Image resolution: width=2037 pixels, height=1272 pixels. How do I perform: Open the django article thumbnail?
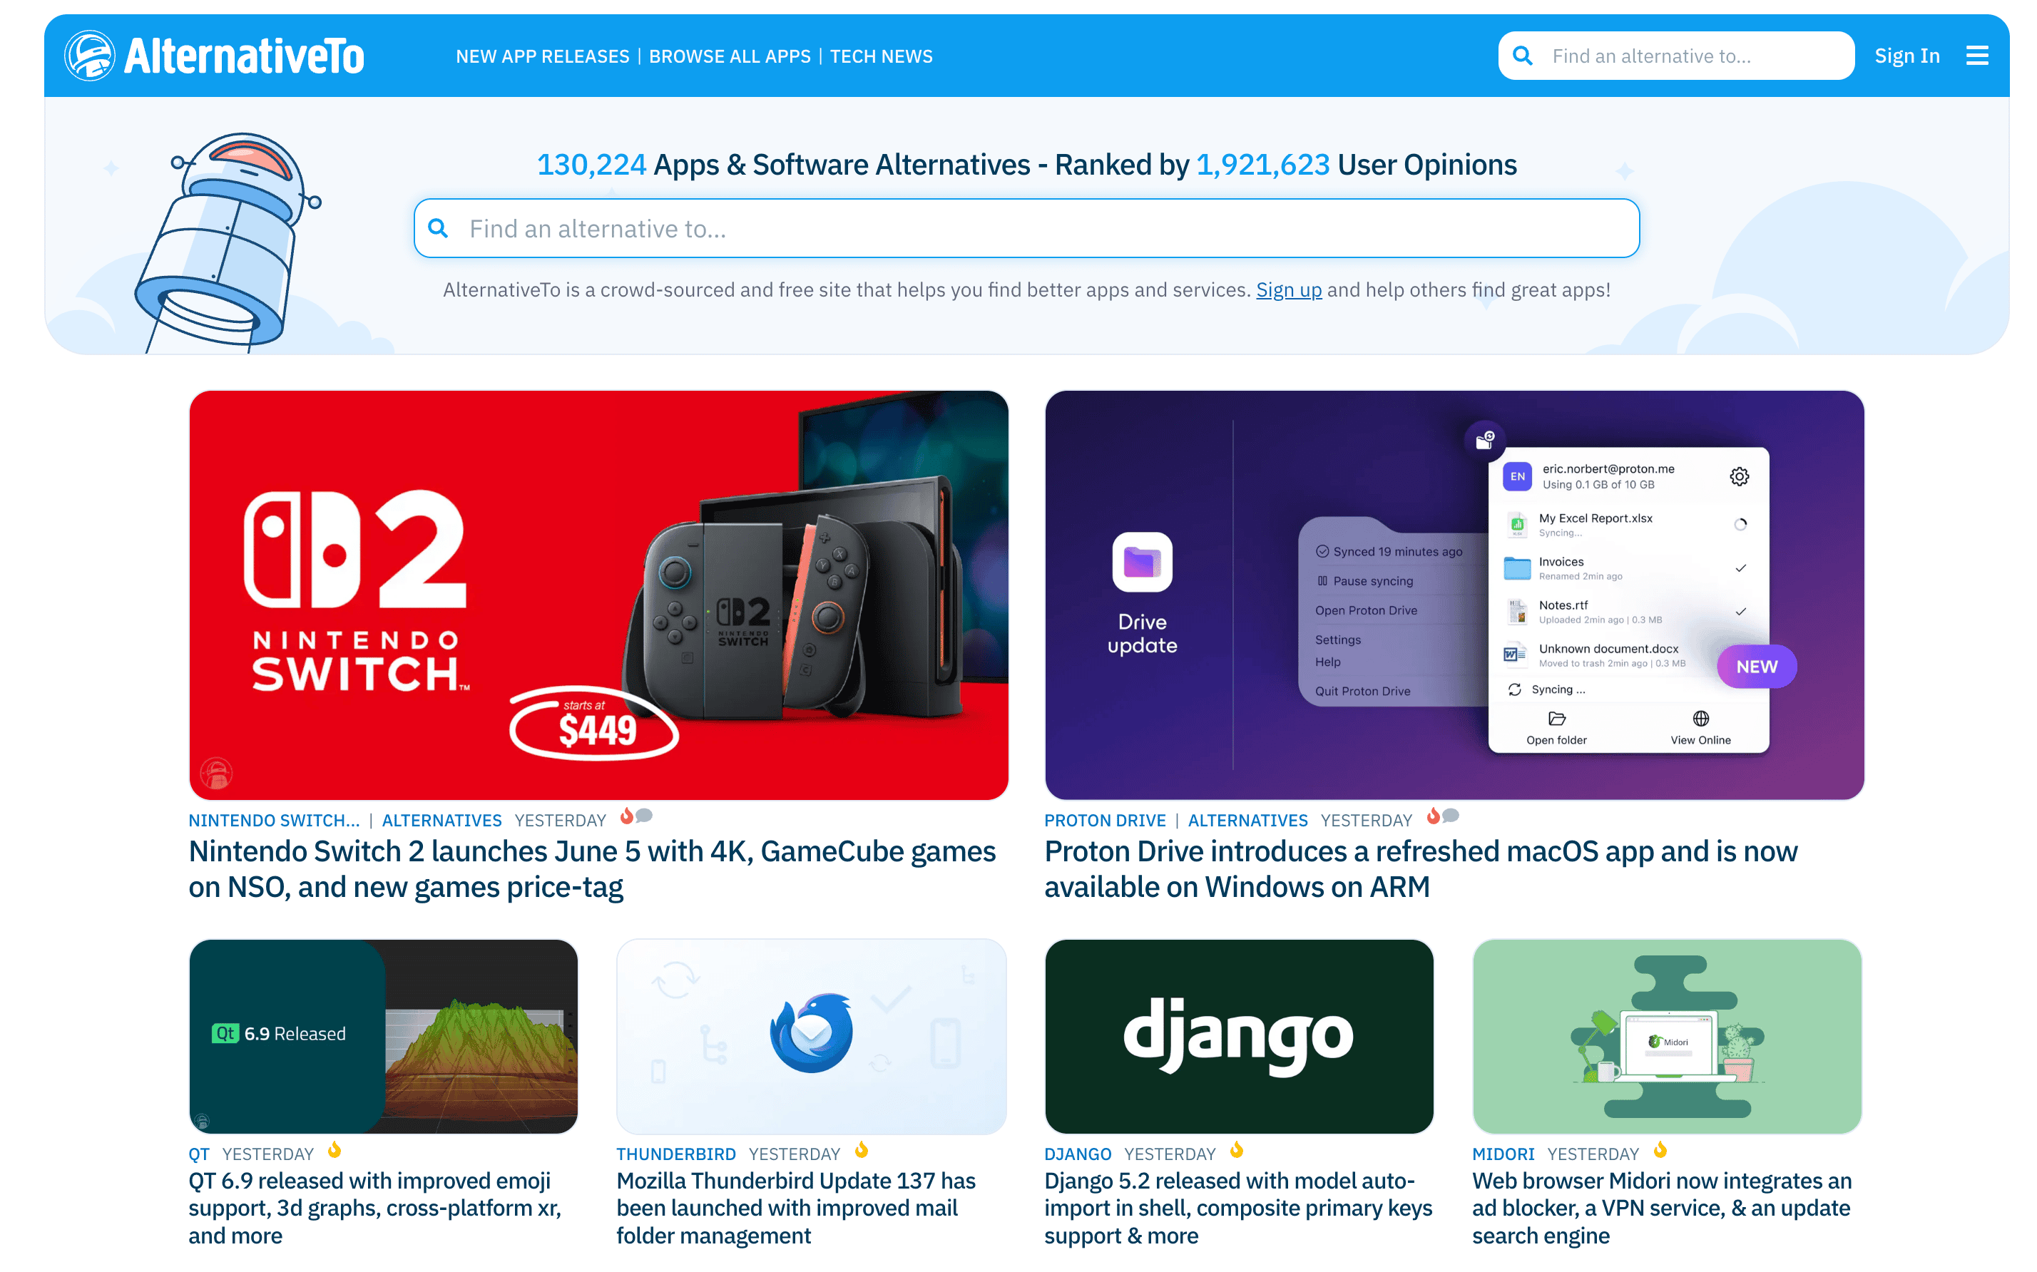pyautogui.click(x=1238, y=1037)
